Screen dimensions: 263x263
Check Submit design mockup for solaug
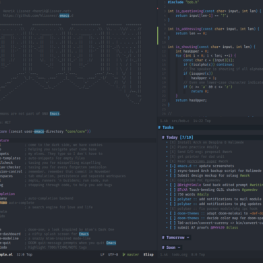(173, 175)
